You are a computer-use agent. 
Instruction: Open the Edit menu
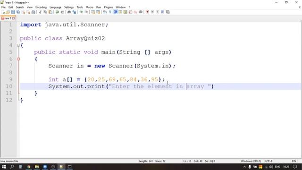[x=10, y=7]
